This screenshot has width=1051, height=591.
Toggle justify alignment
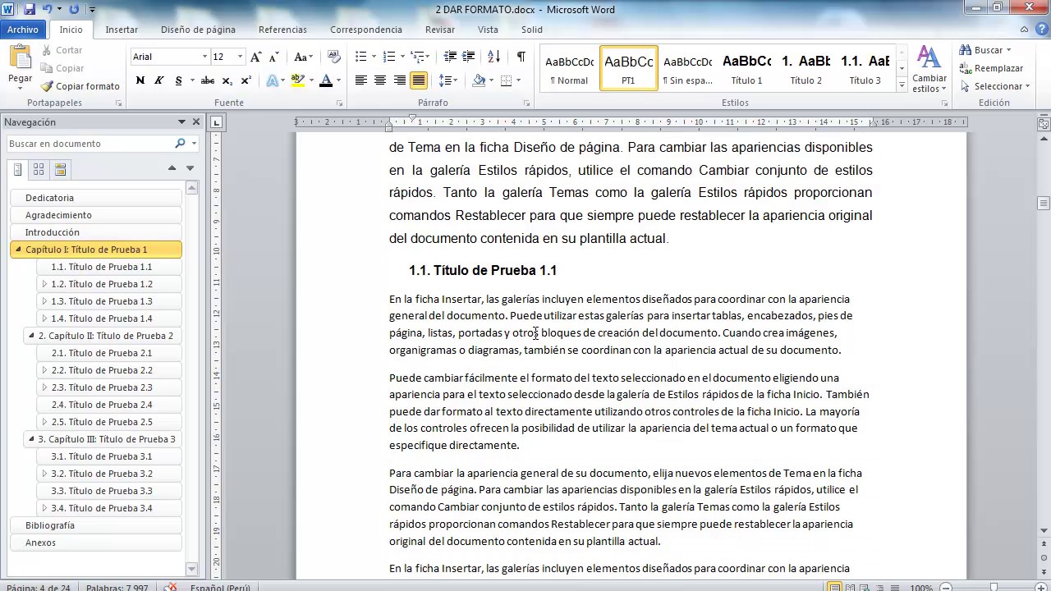(x=418, y=80)
